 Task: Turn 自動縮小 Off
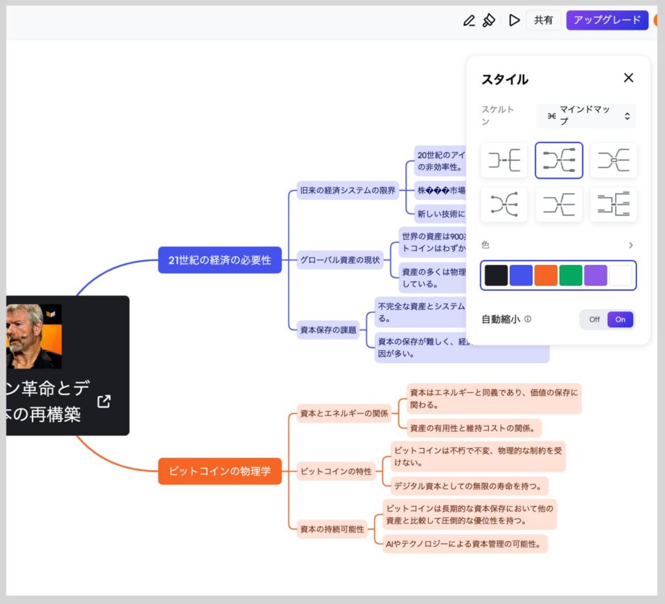point(594,320)
